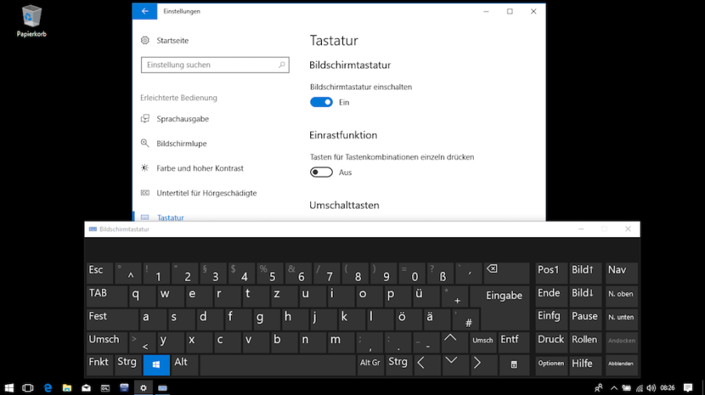Image resolution: width=705 pixels, height=395 pixels.
Task: Turn off Bildschirmtastatur toggle
Action: [321, 102]
